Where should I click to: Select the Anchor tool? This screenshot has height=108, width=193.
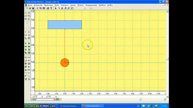point(29,19)
